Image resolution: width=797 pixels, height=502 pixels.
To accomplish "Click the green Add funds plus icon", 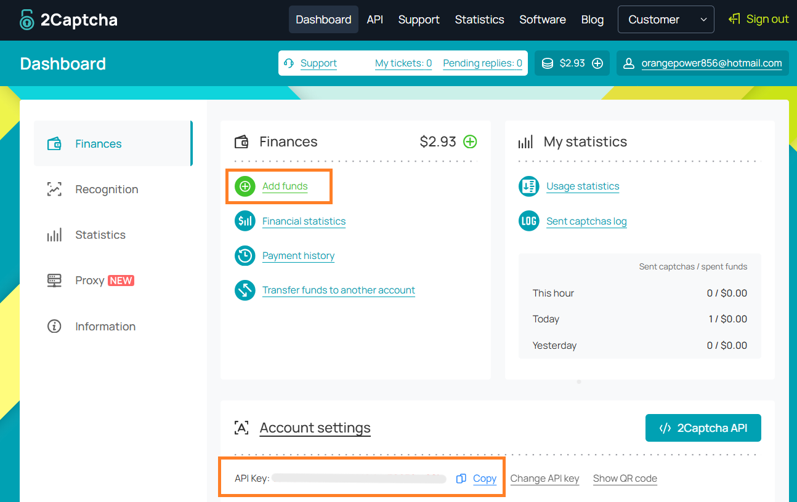I will [x=245, y=186].
